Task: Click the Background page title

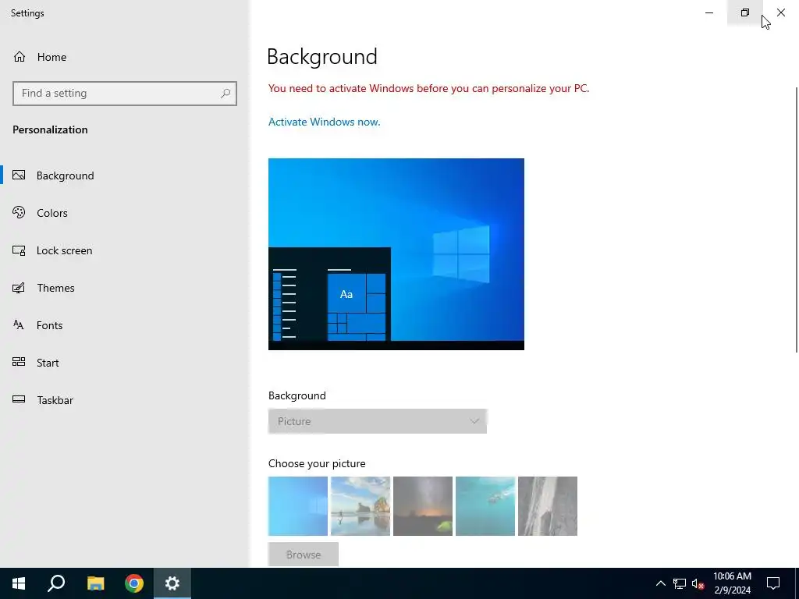Action: 322,56
